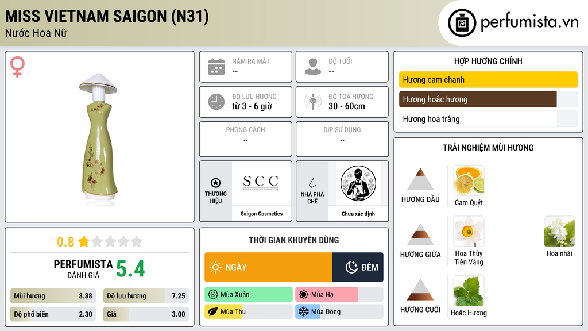Click the Mùa Thu season bar
Image resolution: width=588 pixels, height=331 pixels.
coord(249,312)
